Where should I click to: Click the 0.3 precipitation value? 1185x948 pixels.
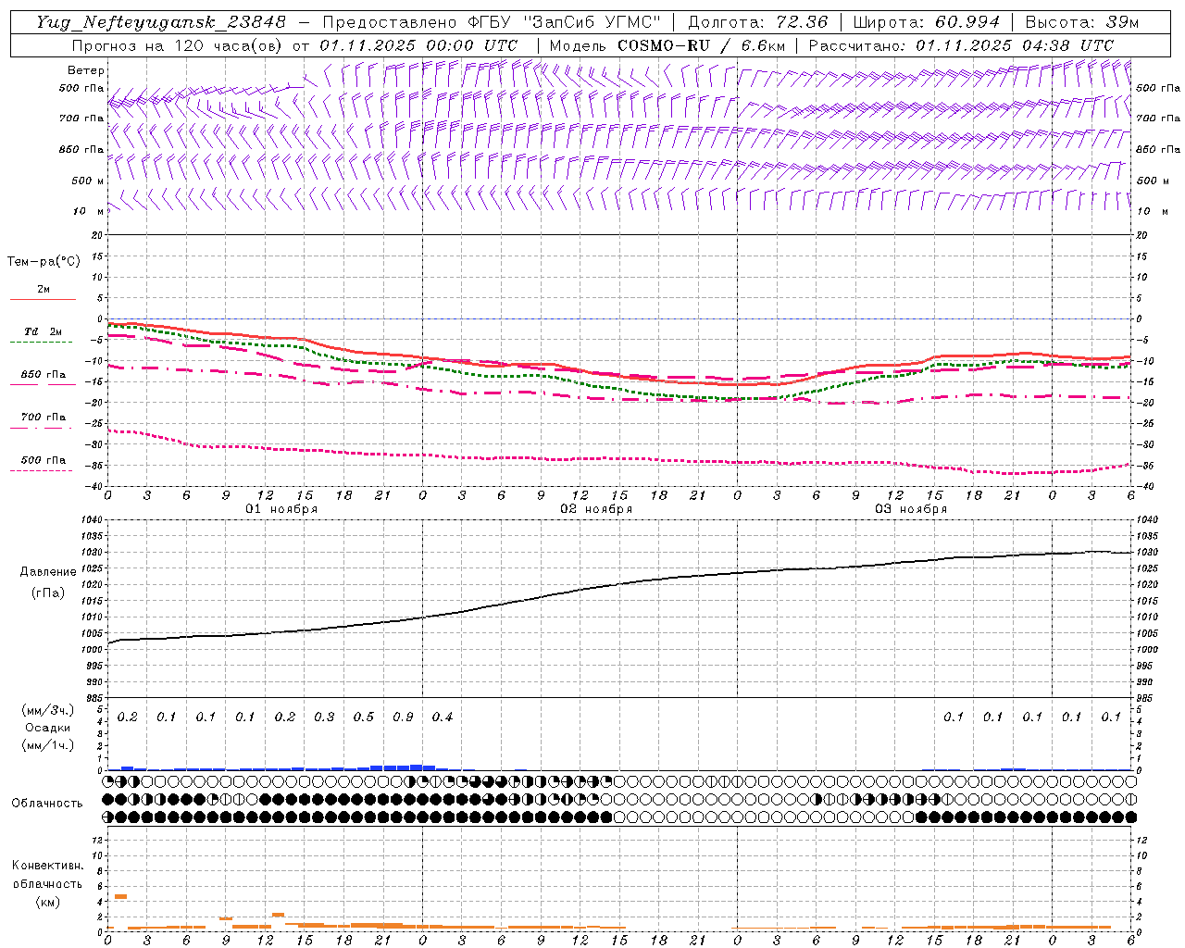click(324, 717)
